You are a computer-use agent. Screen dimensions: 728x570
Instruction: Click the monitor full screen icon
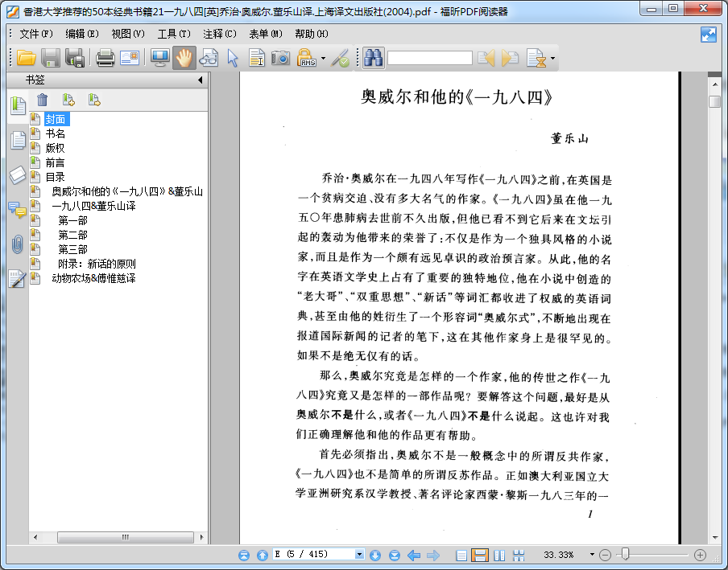(160, 58)
